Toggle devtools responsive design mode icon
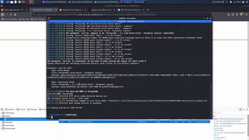Image resolution: width=249 pixels, height=140 pixels. [x=240, y=109]
